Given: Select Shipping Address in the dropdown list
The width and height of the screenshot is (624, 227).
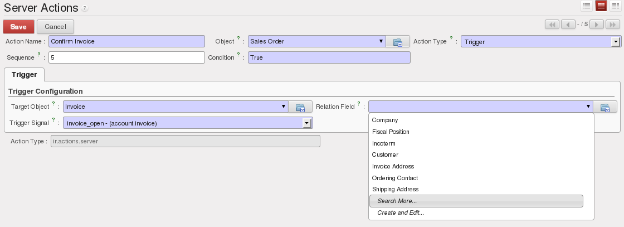Looking at the screenshot, I should [x=395, y=189].
